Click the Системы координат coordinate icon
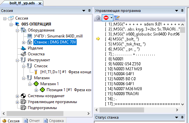Image resolution: width=189 pixels, height=123 pixels. [x=23, y=96]
